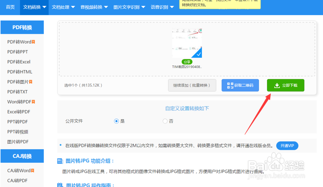Choose PDF转HTML in the sidebar

click(20, 72)
